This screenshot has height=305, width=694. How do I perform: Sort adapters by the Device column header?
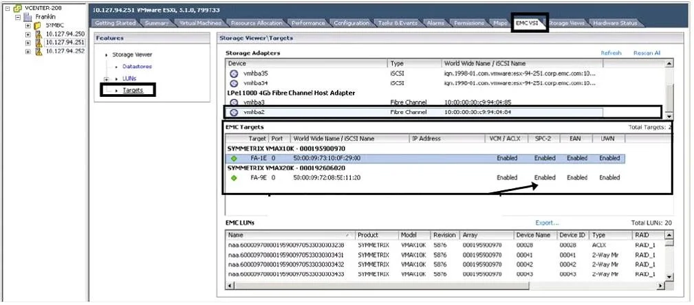pos(306,63)
